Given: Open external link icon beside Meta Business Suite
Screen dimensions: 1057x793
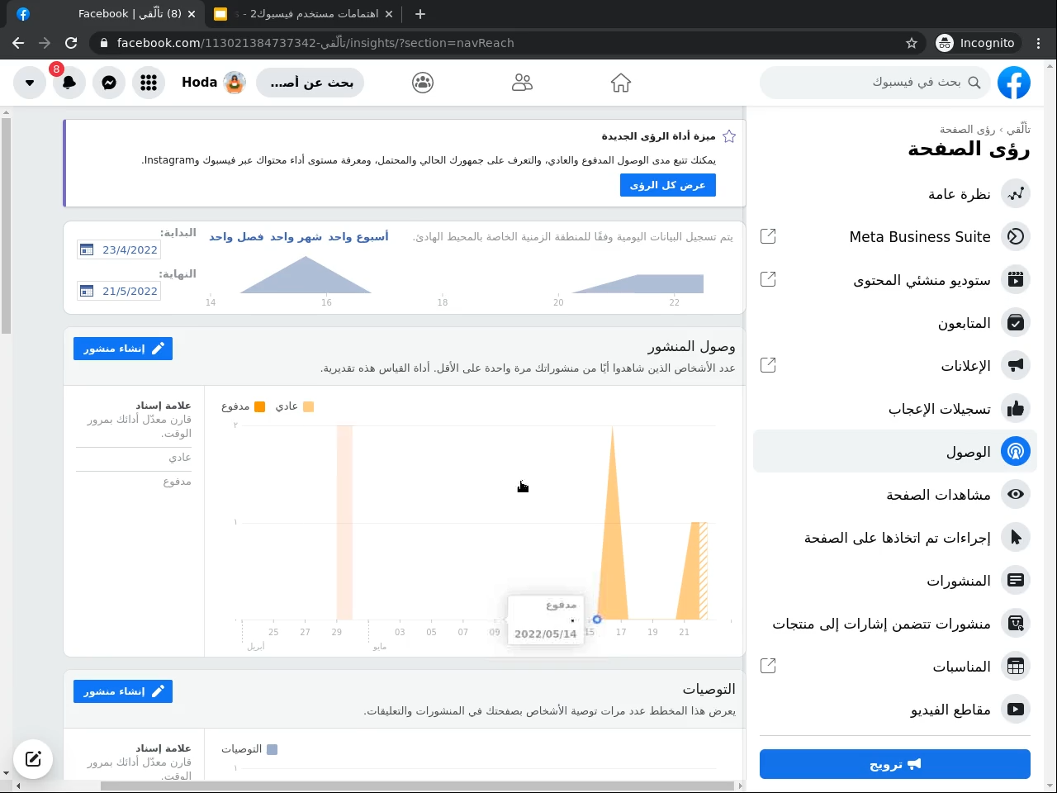Looking at the screenshot, I should coord(768,236).
